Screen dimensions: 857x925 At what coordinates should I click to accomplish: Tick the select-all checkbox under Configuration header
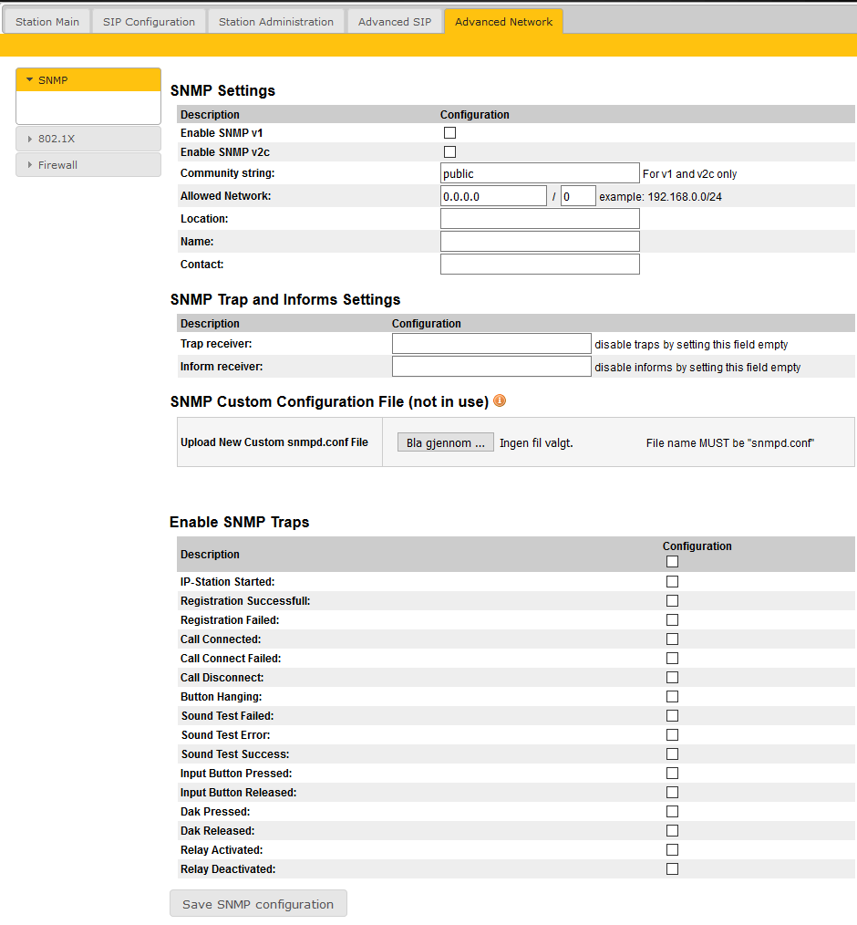[x=672, y=562]
